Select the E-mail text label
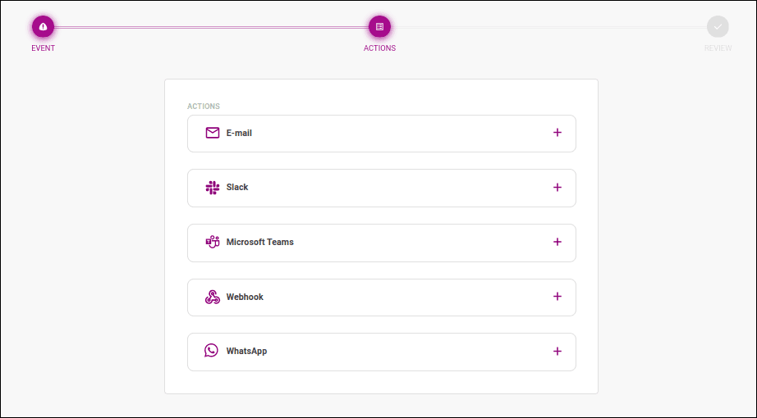The height and width of the screenshot is (418, 757). coord(239,133)
